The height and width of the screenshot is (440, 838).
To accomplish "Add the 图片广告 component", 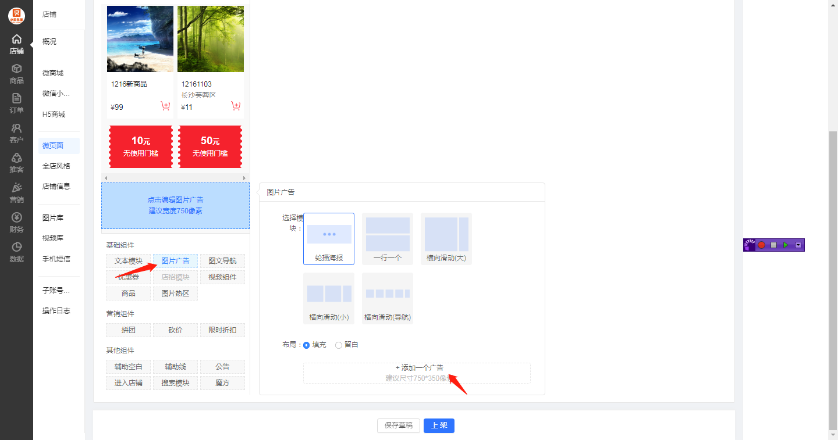I will [175, 261].
